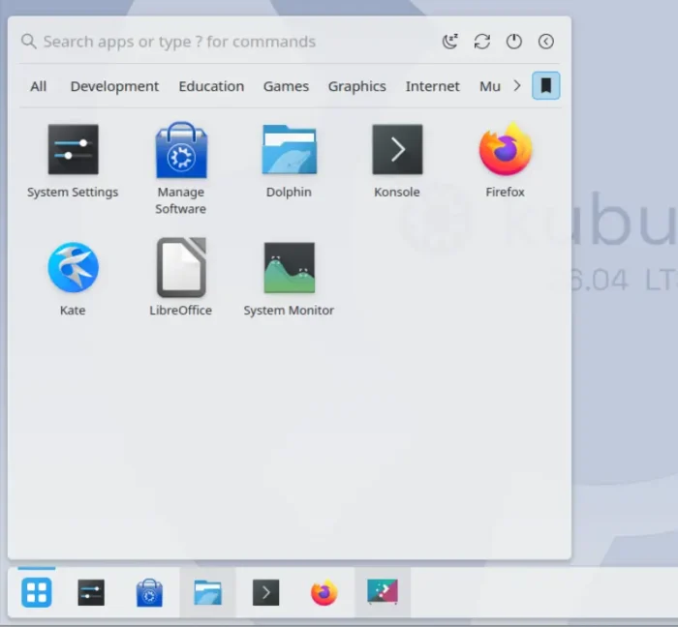Switch to the Development category

tap(114, 86)
